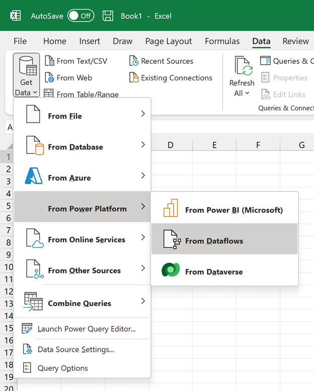Click the Save floppy disk icon

click(108, 16)
